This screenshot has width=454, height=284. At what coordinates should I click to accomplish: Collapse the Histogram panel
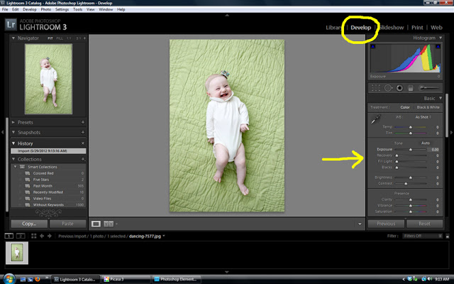click(441, 38)
